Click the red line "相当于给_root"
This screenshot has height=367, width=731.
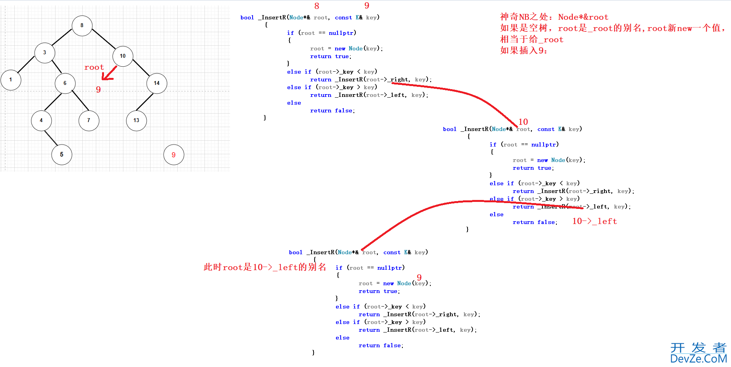coord(532,40)
